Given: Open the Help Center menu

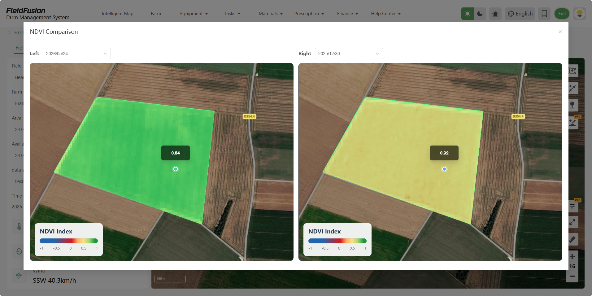Looking at the screenshot, I should 386,14.
